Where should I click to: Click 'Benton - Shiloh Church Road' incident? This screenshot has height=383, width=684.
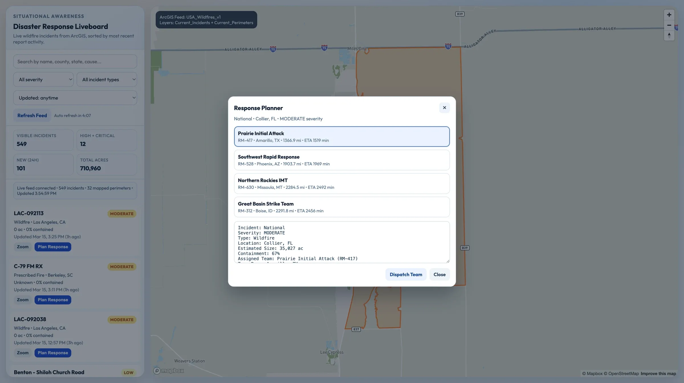(x=49, y=372)
